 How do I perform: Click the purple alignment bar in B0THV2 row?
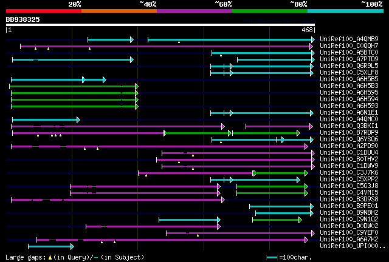(x=235, y=160)
